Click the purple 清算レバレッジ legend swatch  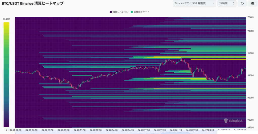point(111,12)
